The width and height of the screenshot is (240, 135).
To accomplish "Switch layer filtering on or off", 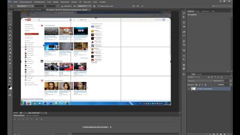I will pos(231,77).
